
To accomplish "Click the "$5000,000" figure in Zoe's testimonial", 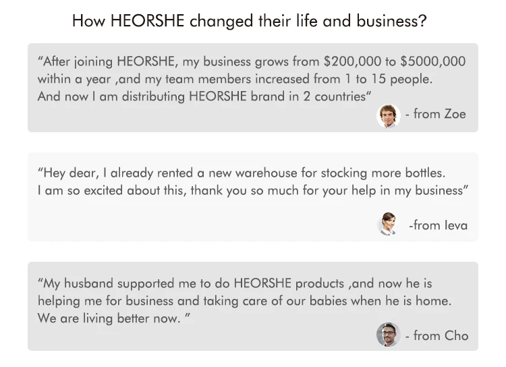I will click(432, 61).
